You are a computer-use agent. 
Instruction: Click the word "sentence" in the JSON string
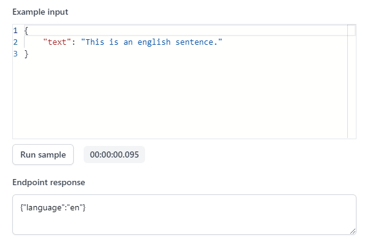(x=194, y=42)
